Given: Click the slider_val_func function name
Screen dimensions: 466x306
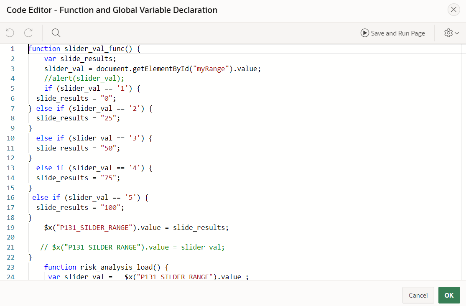Looking at the screenshot, I should 94,49.
